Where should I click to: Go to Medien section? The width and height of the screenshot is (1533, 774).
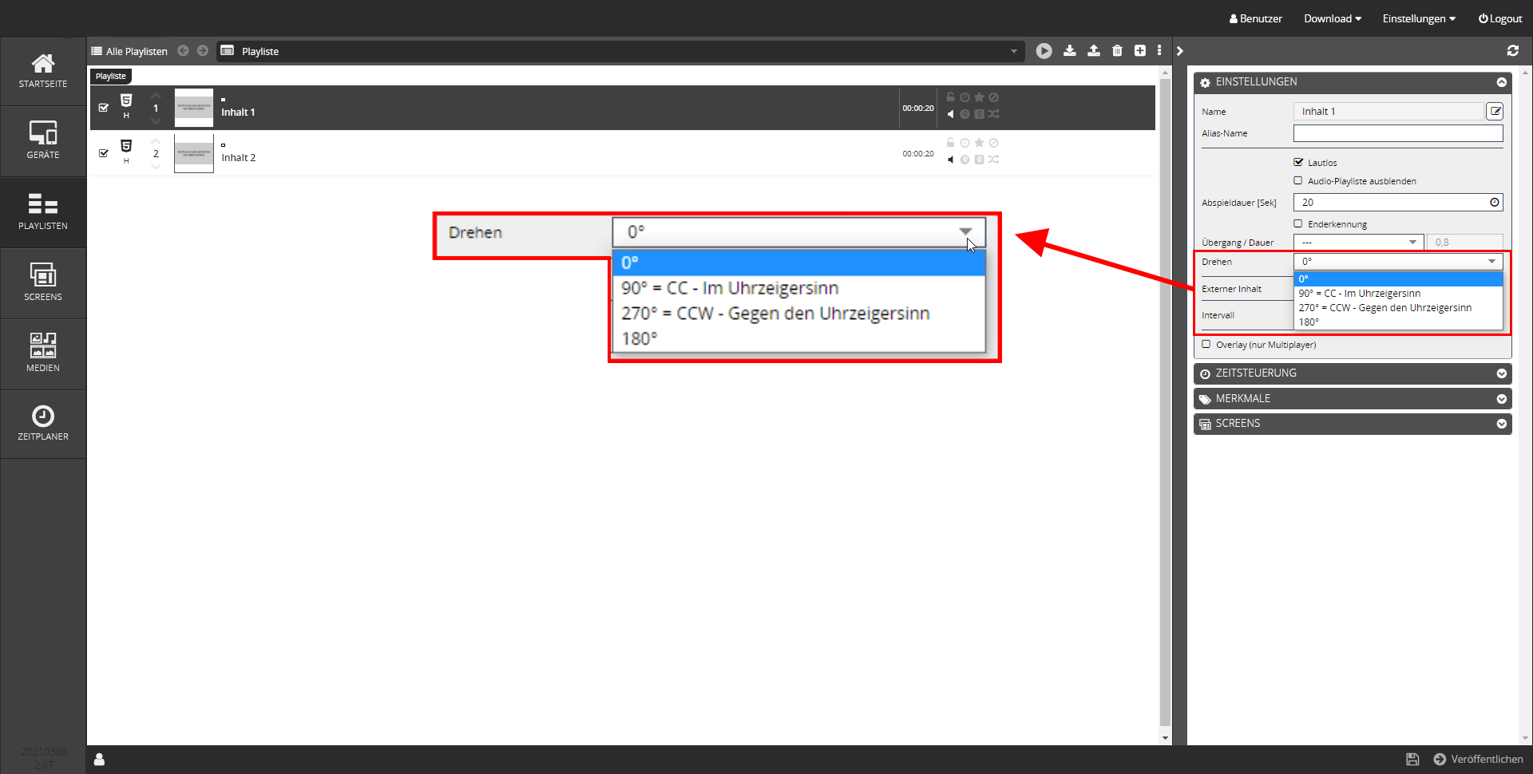[x=43, y=353]
